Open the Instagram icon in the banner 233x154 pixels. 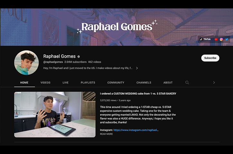pos(221,39)
